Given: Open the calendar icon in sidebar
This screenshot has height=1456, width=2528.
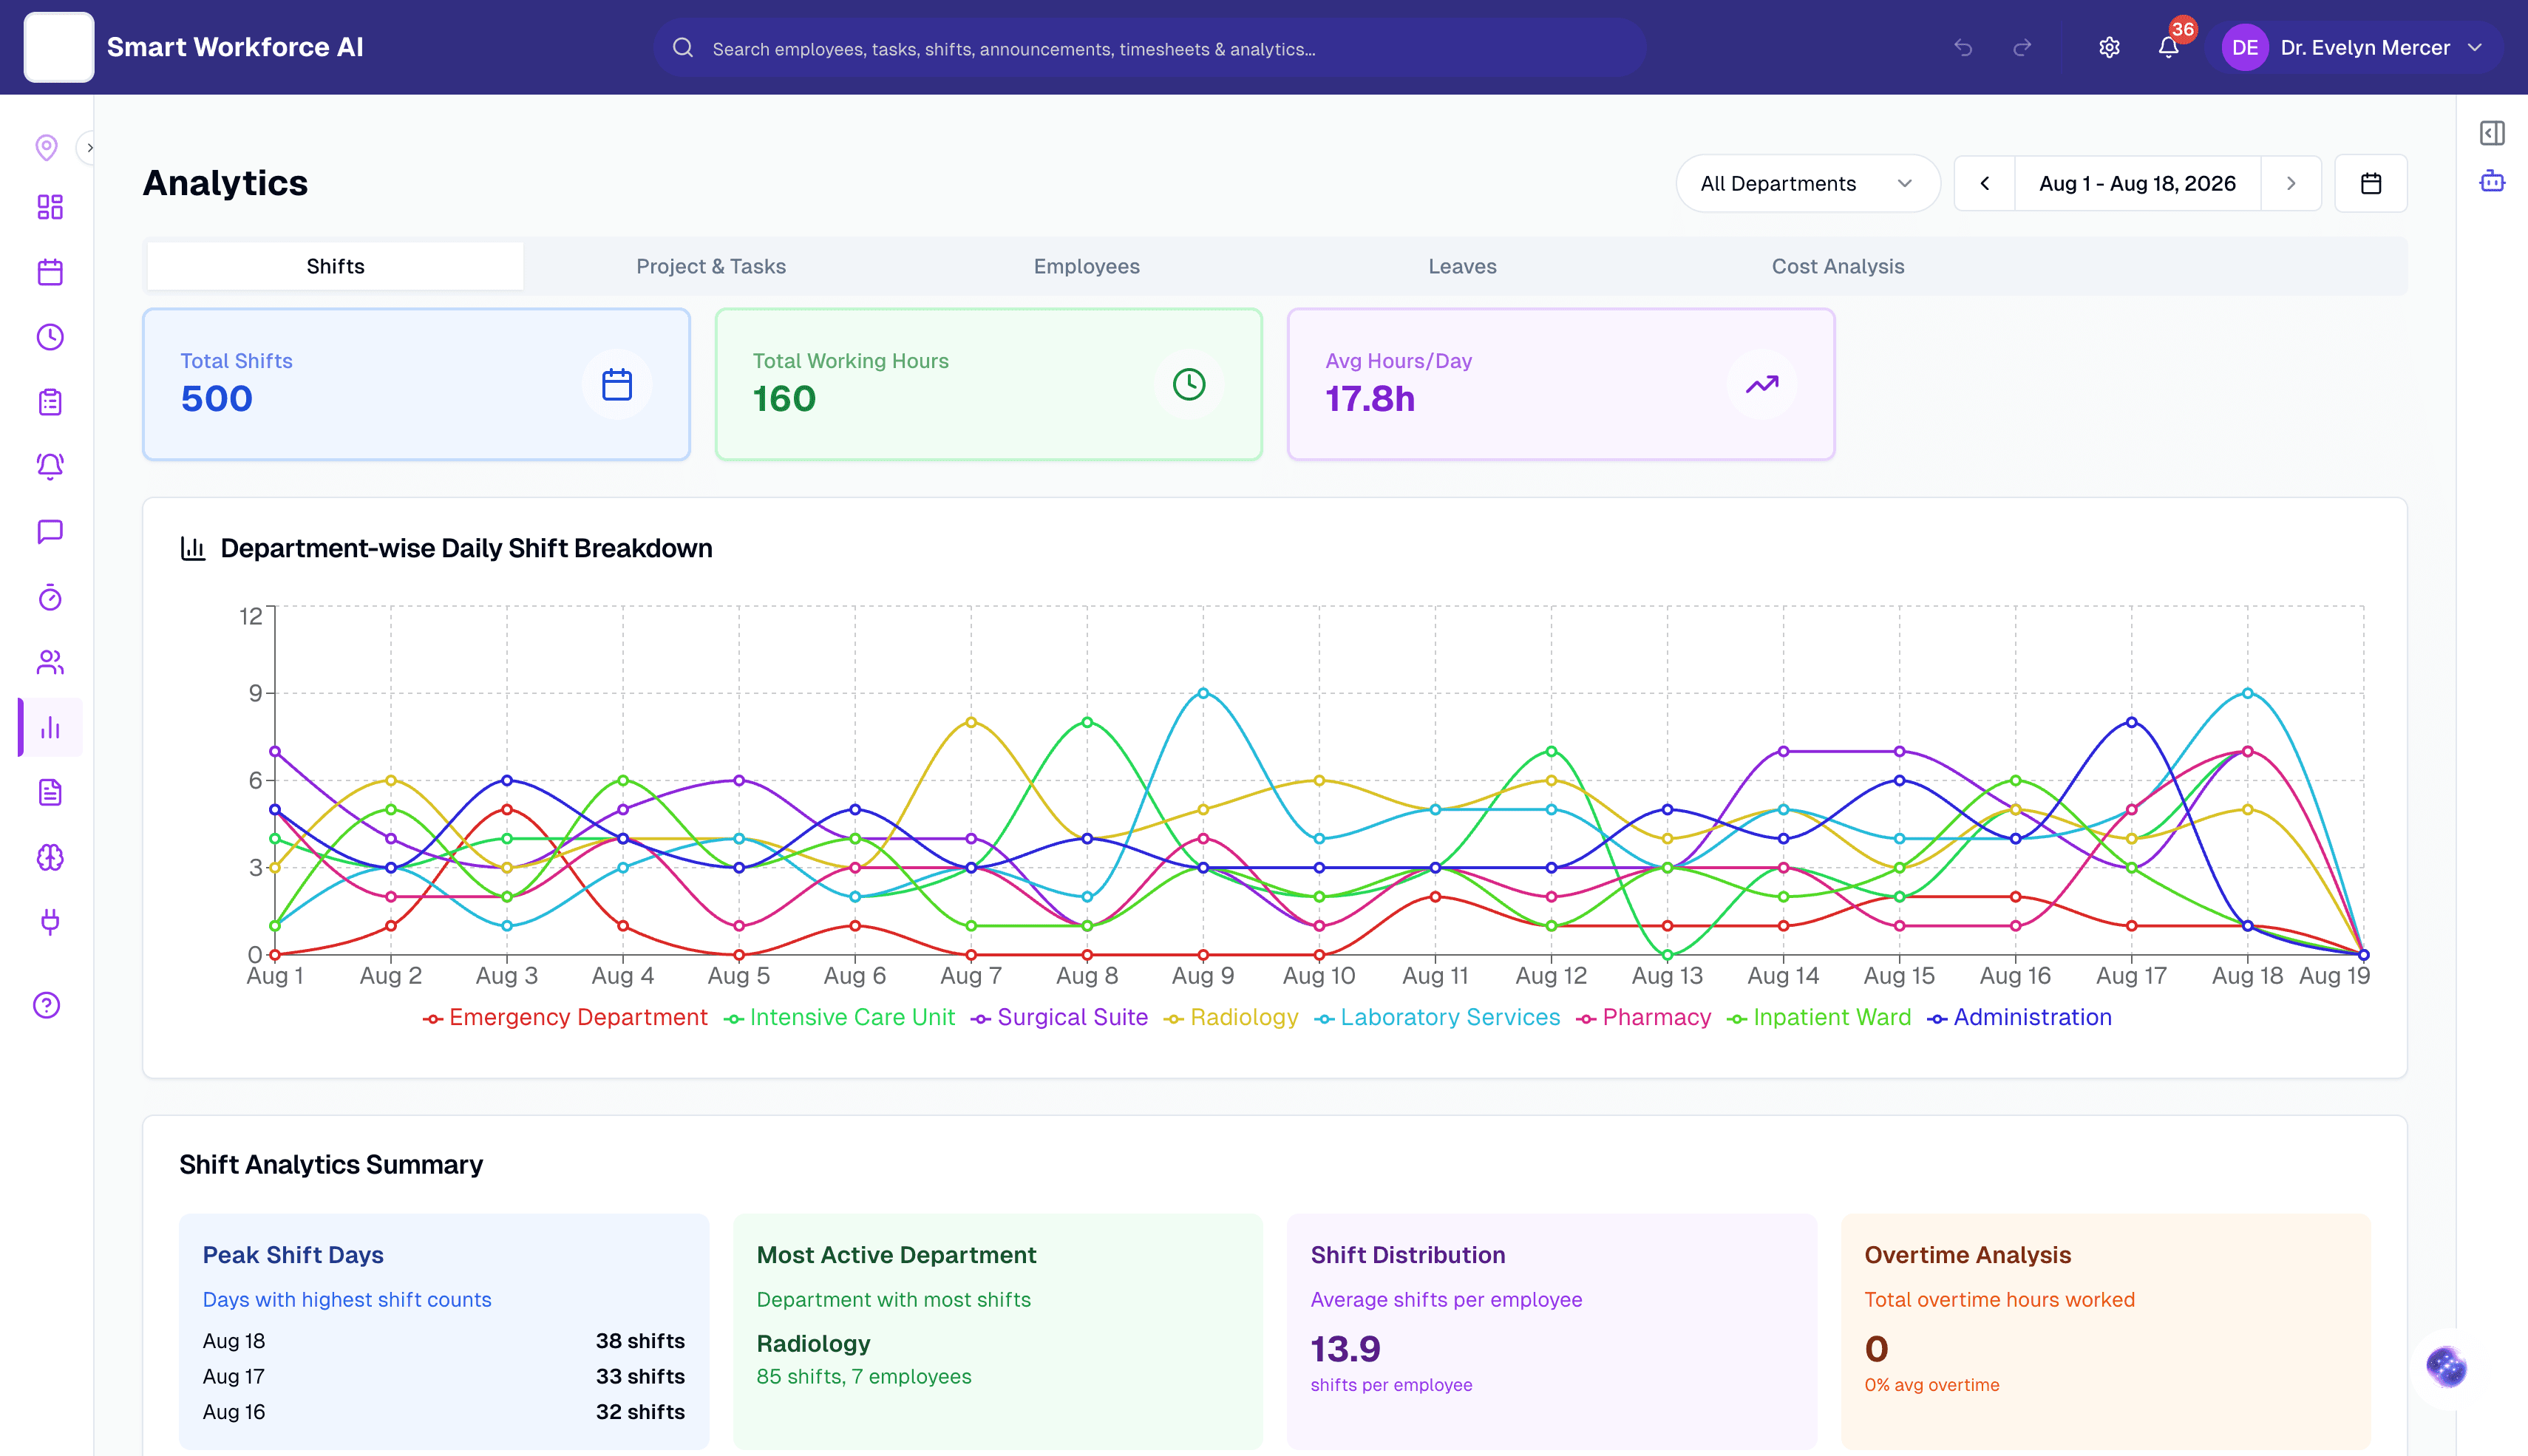Looking at the screenshot, I should pyautogui.click(x=50, y=272).
